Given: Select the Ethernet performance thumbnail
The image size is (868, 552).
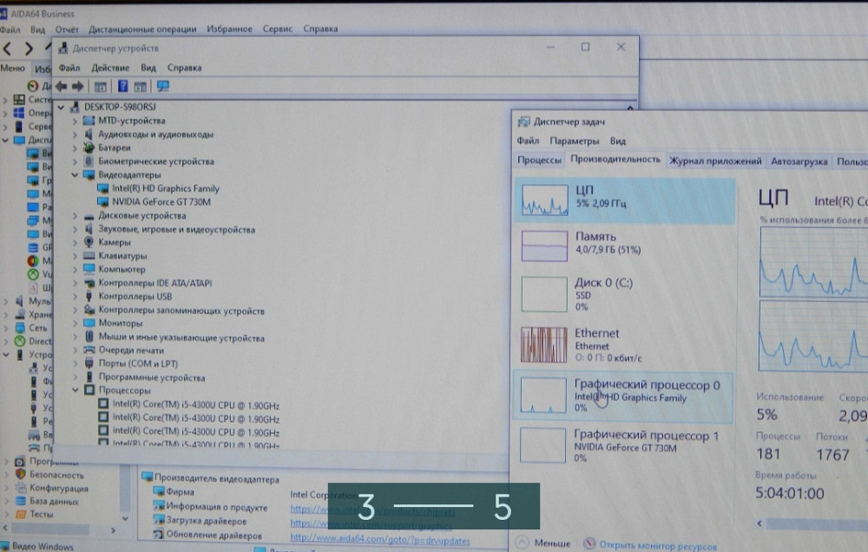Looking at the screenshot, I should tap(625, 344).
